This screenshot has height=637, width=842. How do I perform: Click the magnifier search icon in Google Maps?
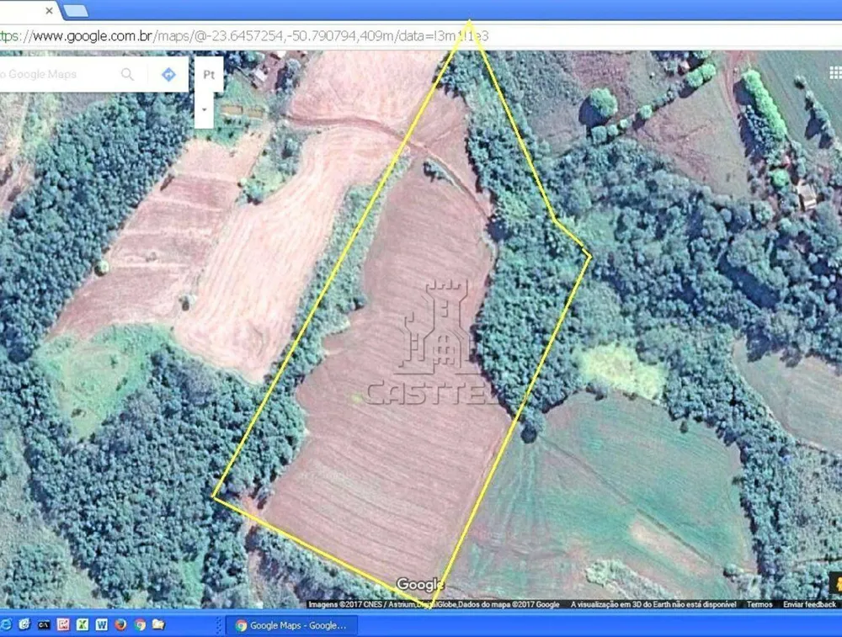click(127, 74)
